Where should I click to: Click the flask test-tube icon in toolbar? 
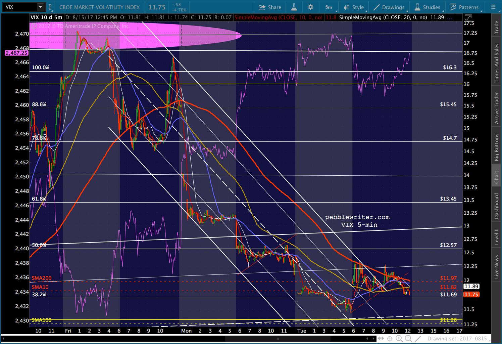[x=294, y=7]
